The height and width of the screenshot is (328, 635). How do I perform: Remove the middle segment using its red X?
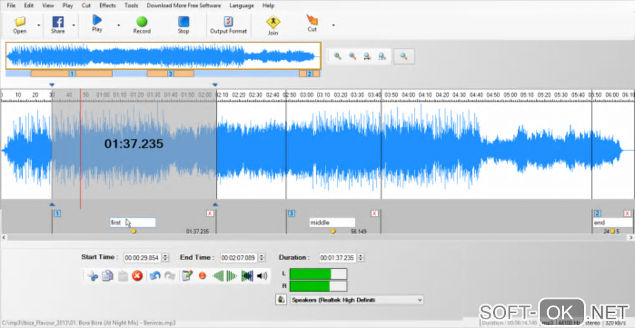click(x=375, y=213)
